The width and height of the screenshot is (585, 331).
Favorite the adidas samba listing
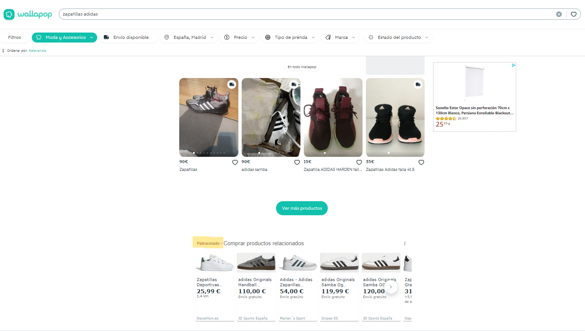pos(297,162)
